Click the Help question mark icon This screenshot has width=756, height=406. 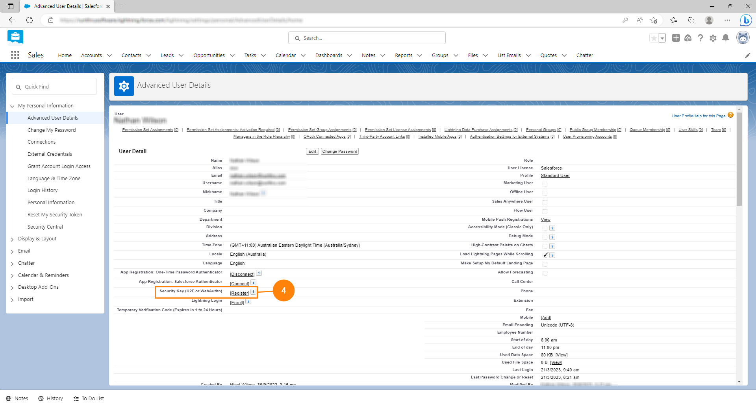pyautogui.click(x=700, y=38)
